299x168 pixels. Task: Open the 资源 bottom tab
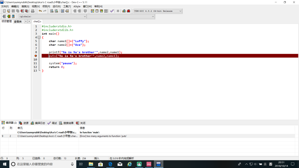pyautogui.click(x=24, y=123)
